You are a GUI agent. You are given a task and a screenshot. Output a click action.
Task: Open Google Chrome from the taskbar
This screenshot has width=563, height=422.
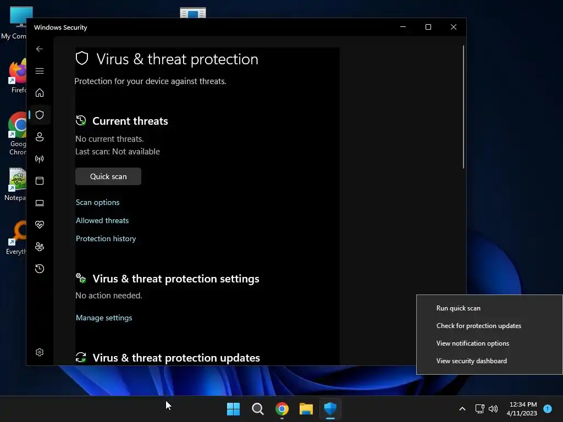pos(282,409)
